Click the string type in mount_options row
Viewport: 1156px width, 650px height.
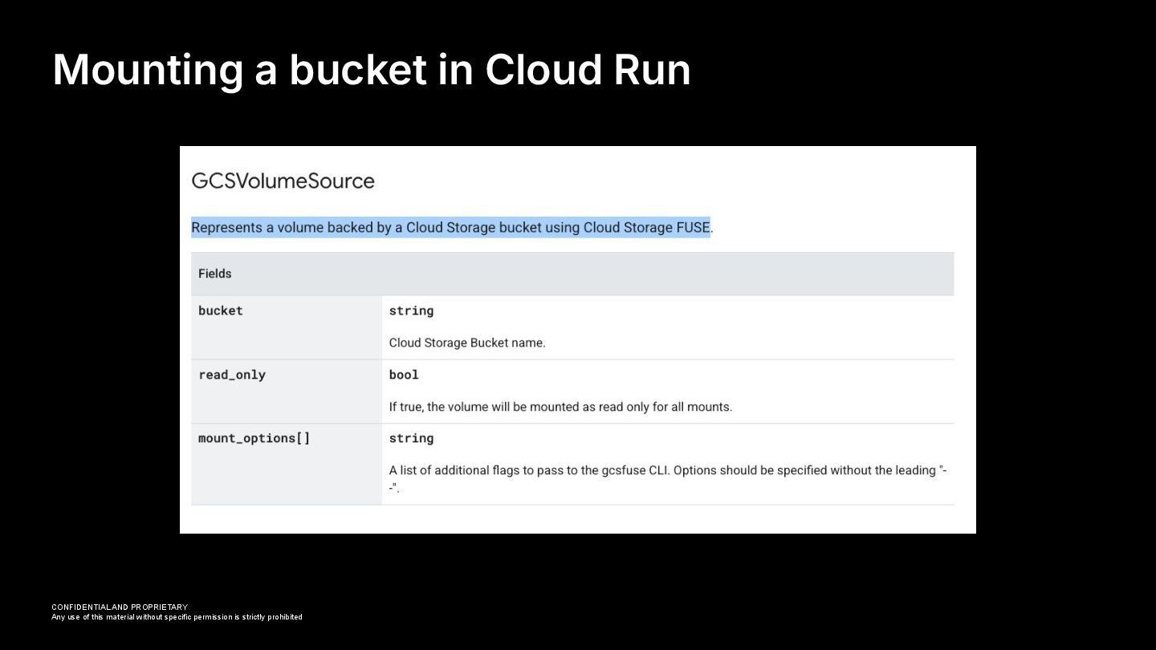point(411,438)
